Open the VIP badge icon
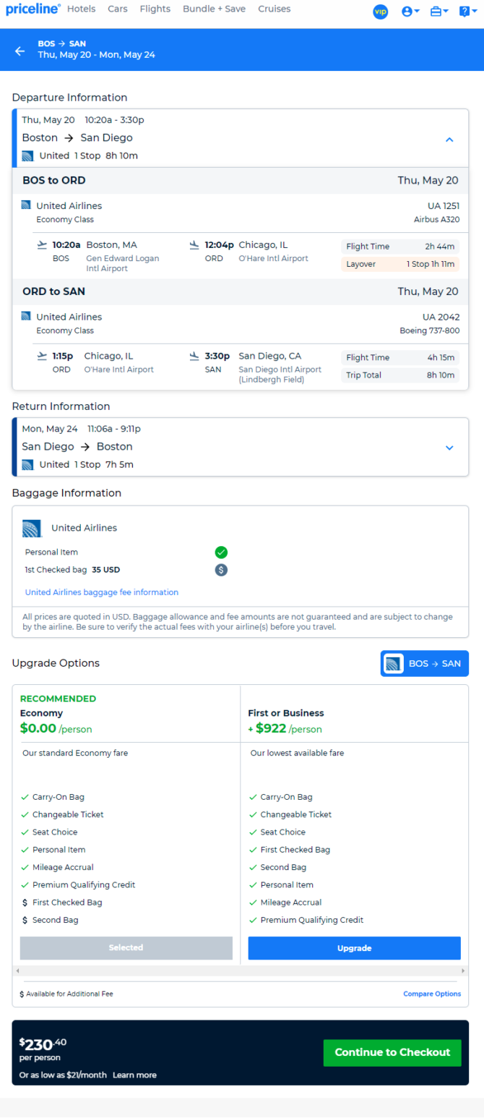This screenshot has height=1118, width=484. (x=381, y=12)
